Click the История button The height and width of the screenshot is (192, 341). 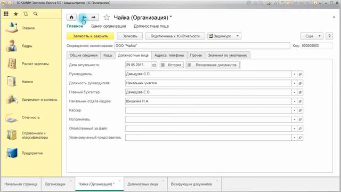coord(172,65)
